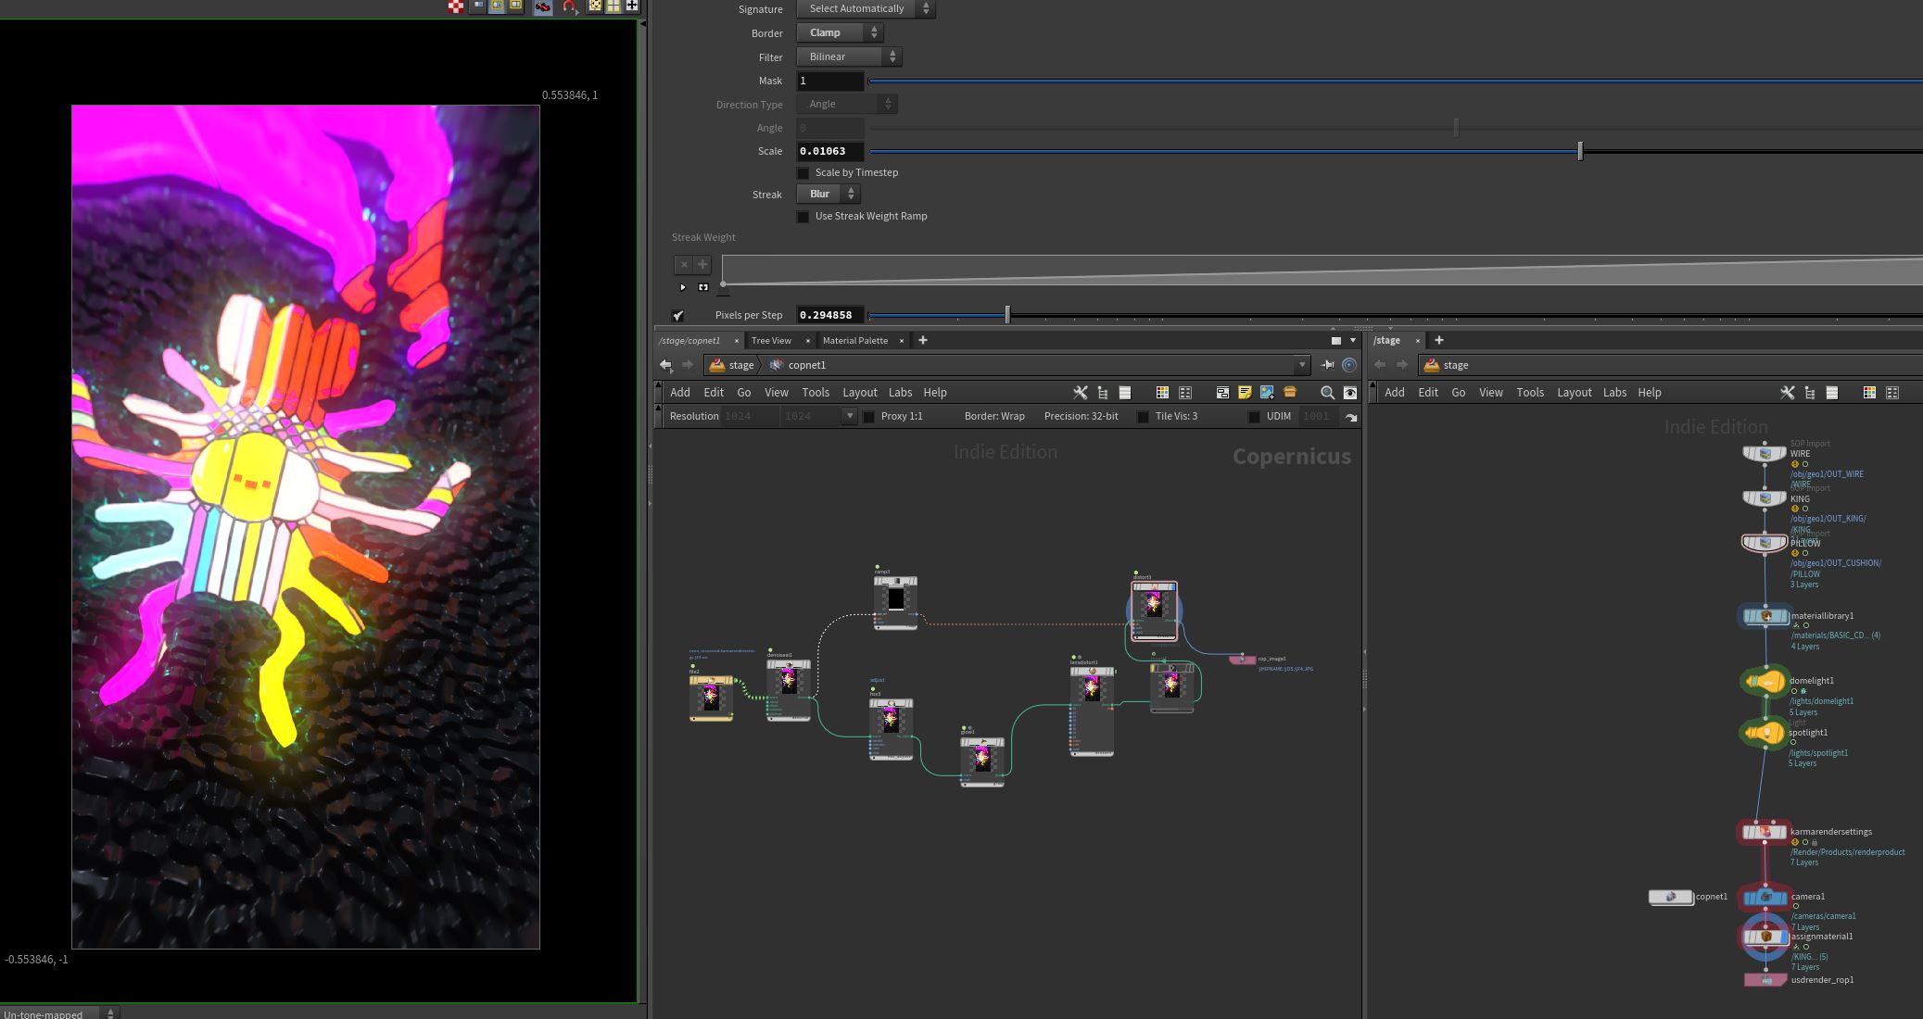This screenshot has height=1019, width=1923.
Task: Add a new tab in copnet1 pane
Action: coord(922,341)
